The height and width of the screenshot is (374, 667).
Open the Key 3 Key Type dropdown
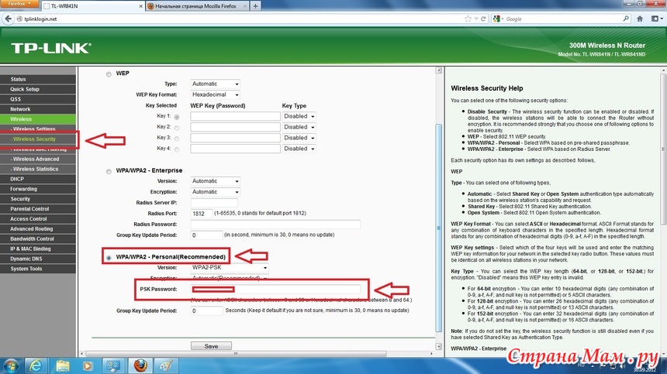coord(299,138)
